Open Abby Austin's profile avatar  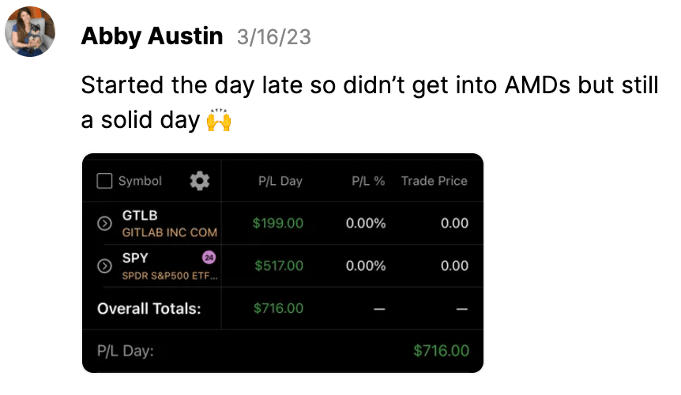30,32
